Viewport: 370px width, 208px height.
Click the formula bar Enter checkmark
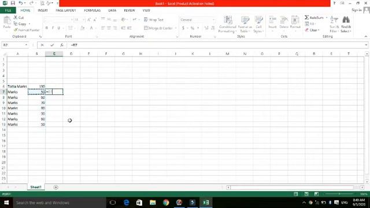(52, 45)
